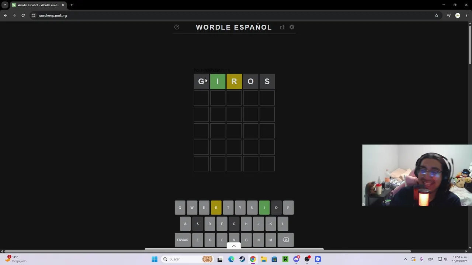This screenshot has width=472, height=265.
Task: Click the microphone icon in system tray
Action: point(421,259)
